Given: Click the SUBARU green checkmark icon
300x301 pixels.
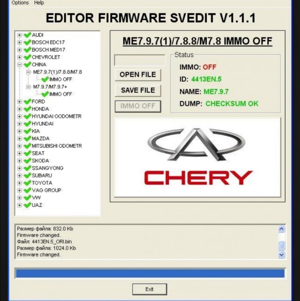Looking at the screenshot, I should (27, 175).
